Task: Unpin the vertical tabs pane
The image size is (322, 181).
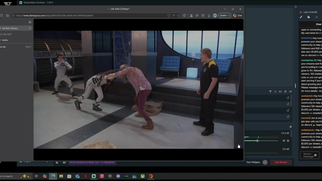Action: (30, 22)
